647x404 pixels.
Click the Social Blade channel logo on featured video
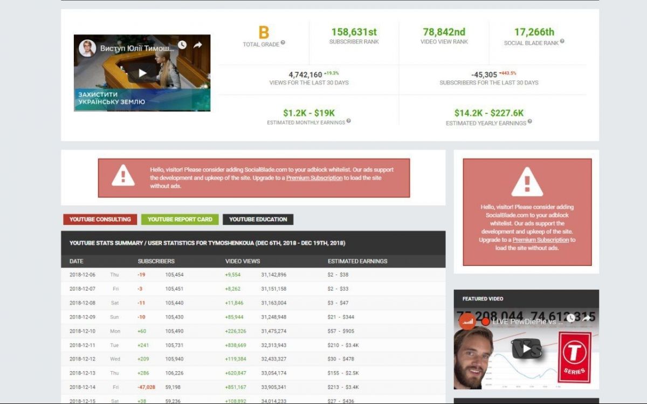467,321
